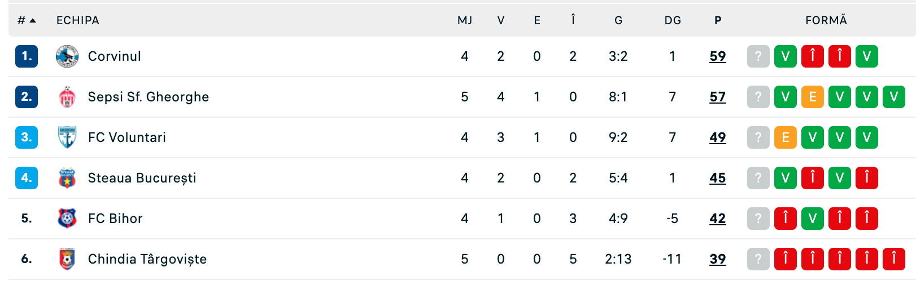The height and width of the screenshot is (285, 916).
Task: Click the FC Bihor club crest
Action: pos(67,219)
